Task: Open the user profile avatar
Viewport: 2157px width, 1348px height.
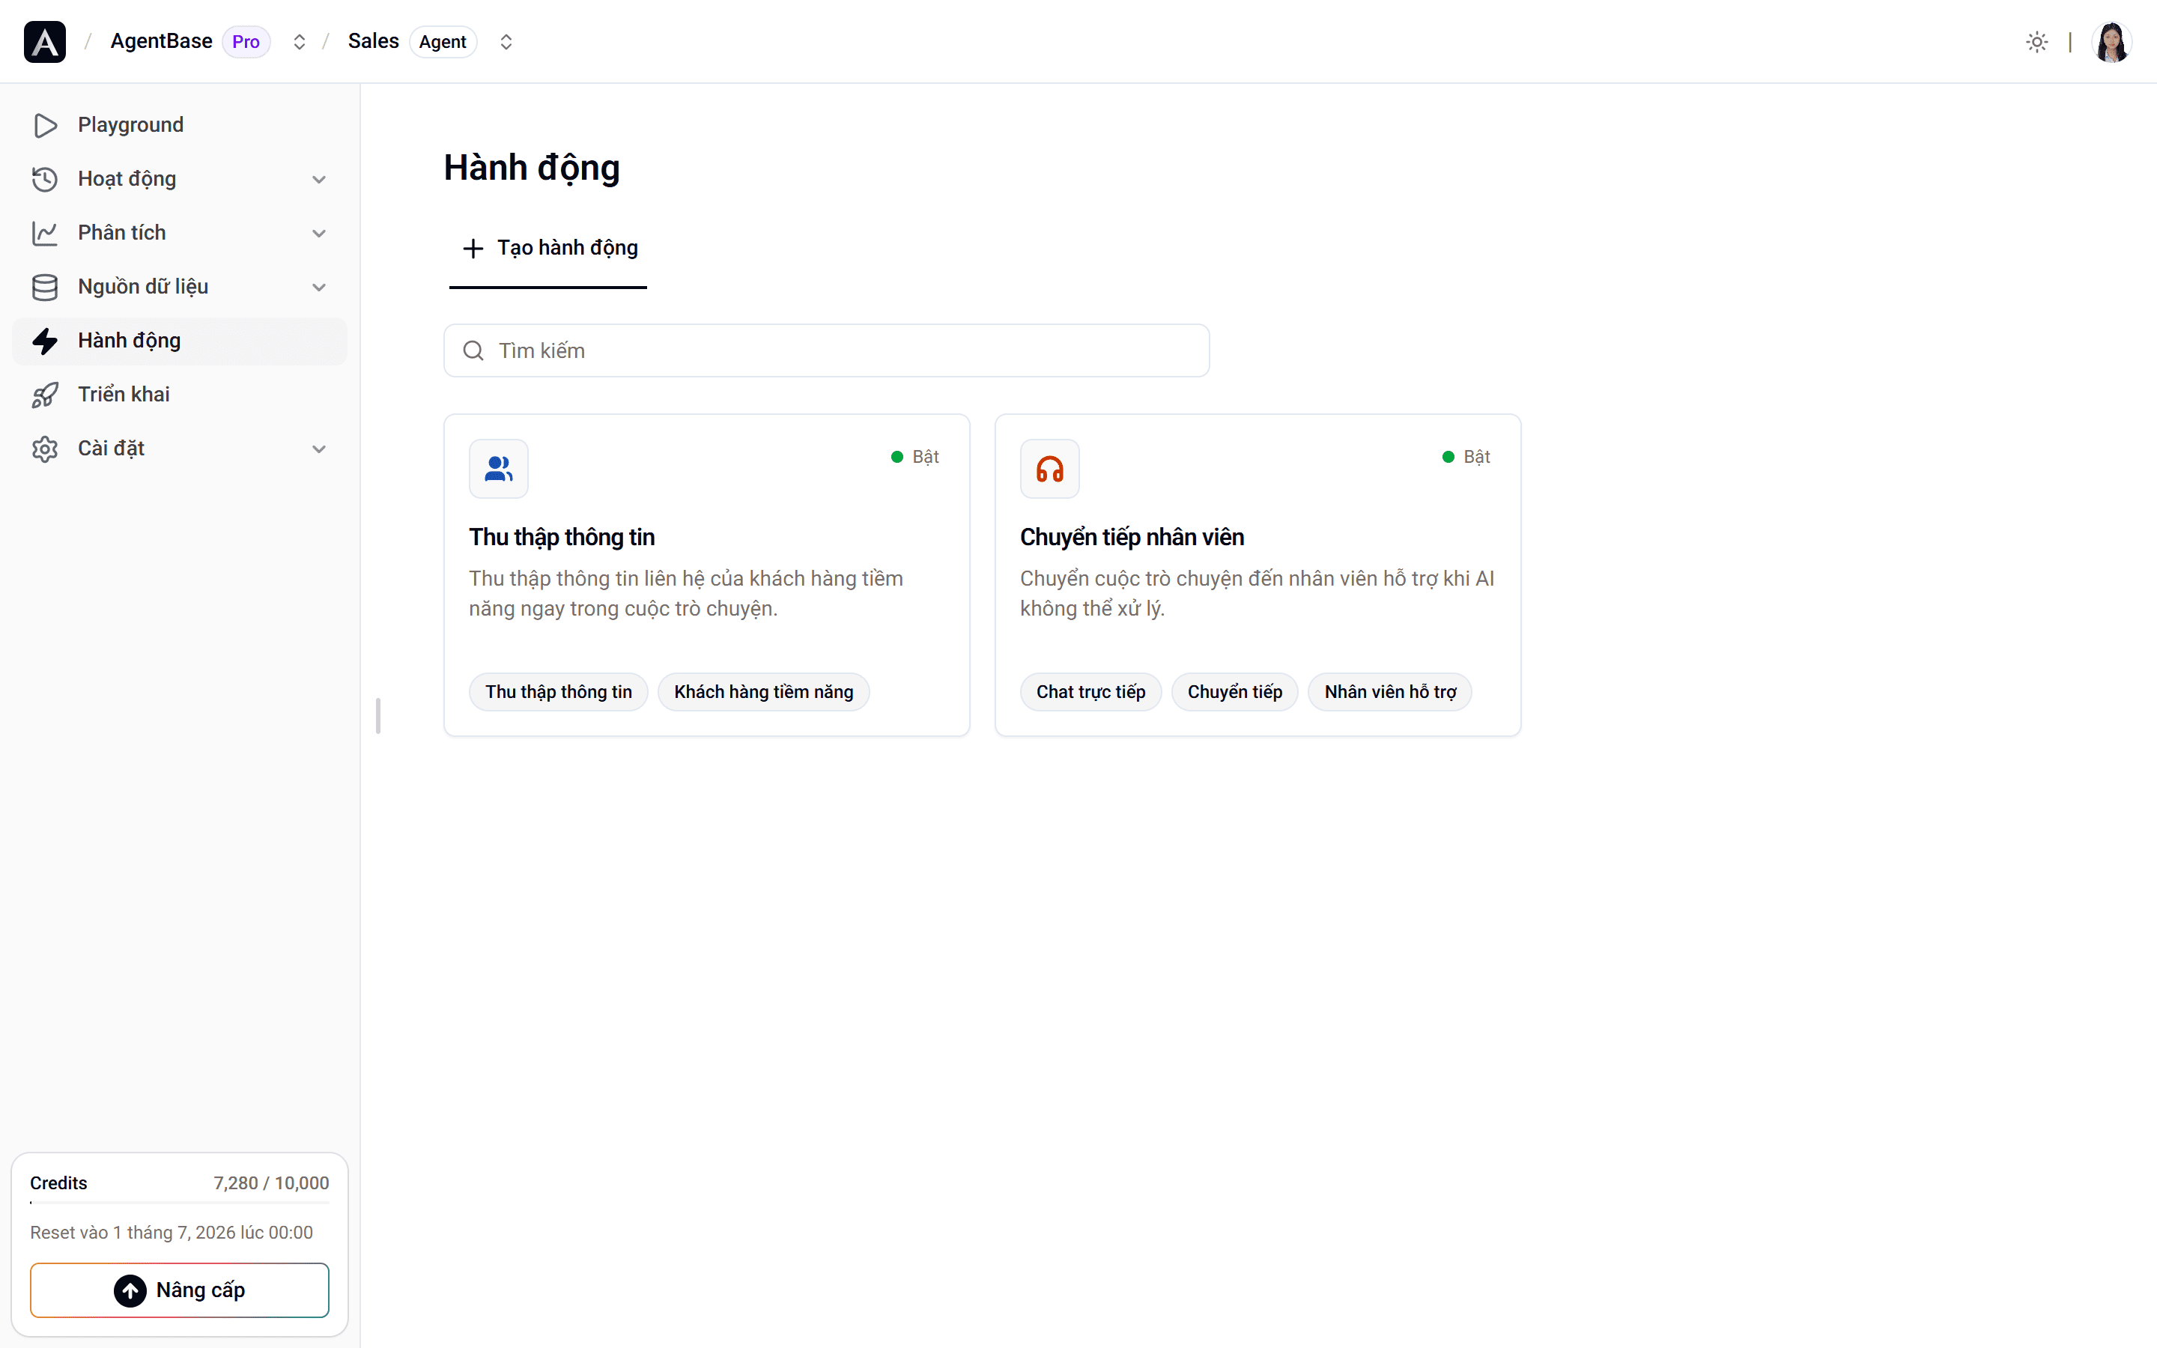Action: tap(2111, 42)
